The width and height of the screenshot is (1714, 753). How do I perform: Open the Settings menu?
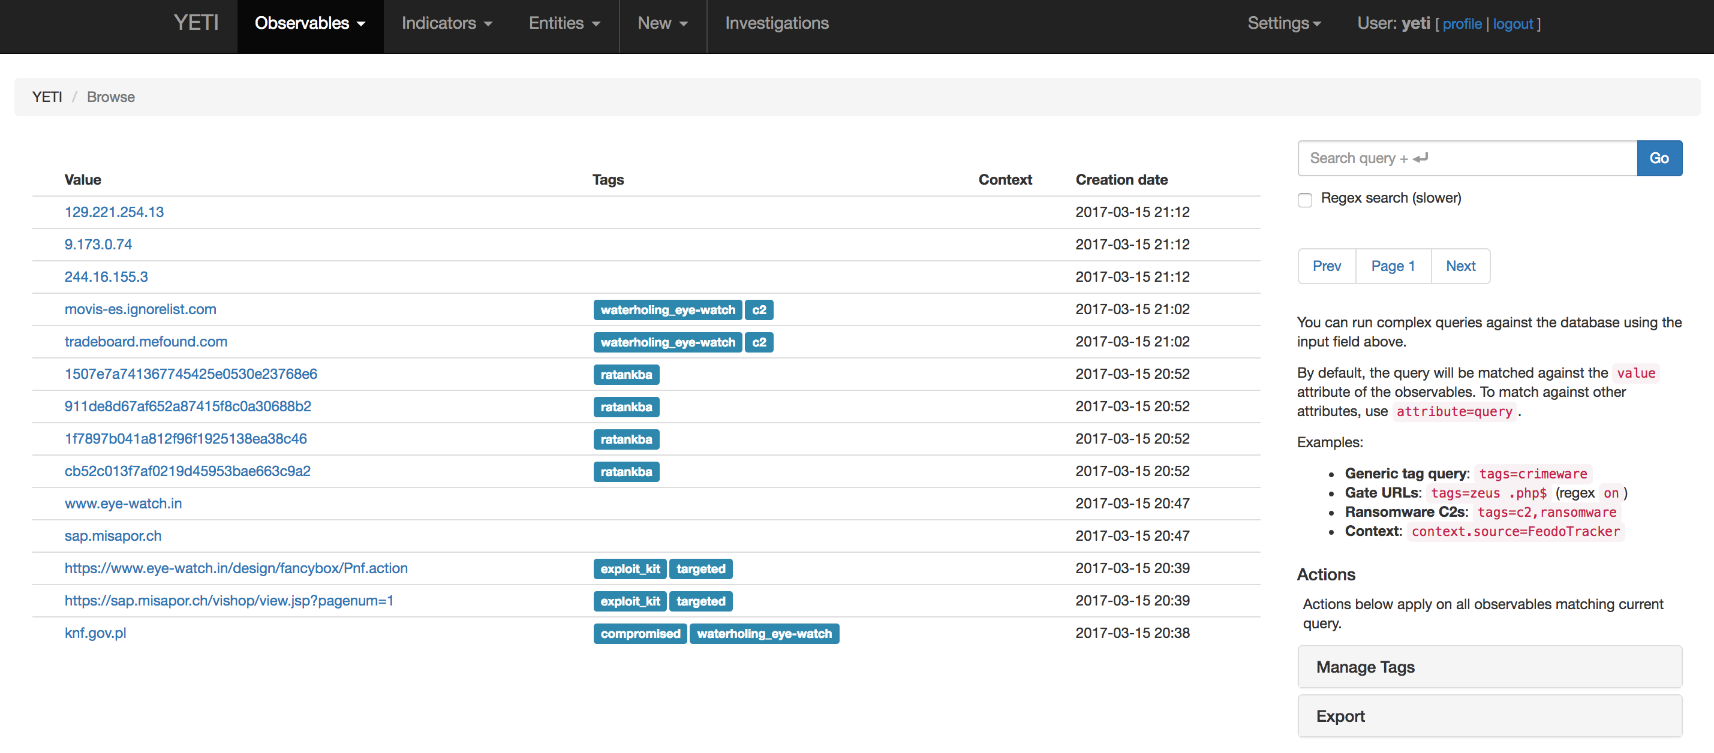click(1283, 23)
